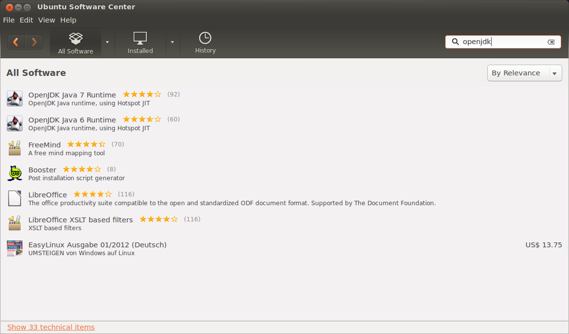The width and height of the screenshot is (569, 334).
Task: Click 'A free mind mapping tool' description
Action: click(x=67, y=153)
